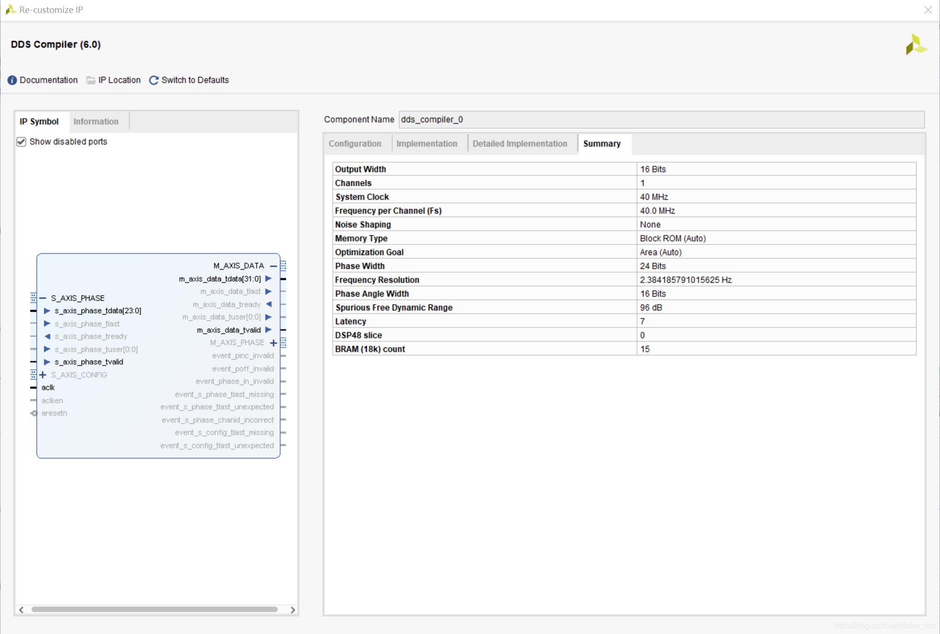Click the M_AXIS_DATA bus interface icon
Viewport: 940px width, 634px height.
coord(284,266)
